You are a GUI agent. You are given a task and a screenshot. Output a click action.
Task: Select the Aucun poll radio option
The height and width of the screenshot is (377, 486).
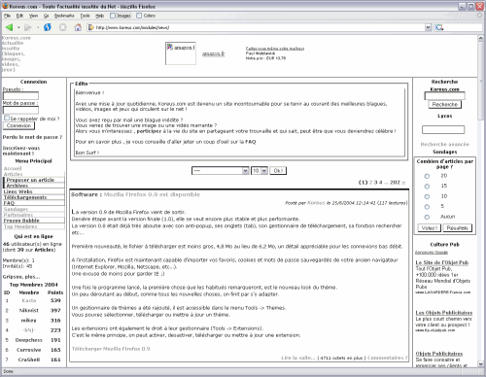[427, 217]
